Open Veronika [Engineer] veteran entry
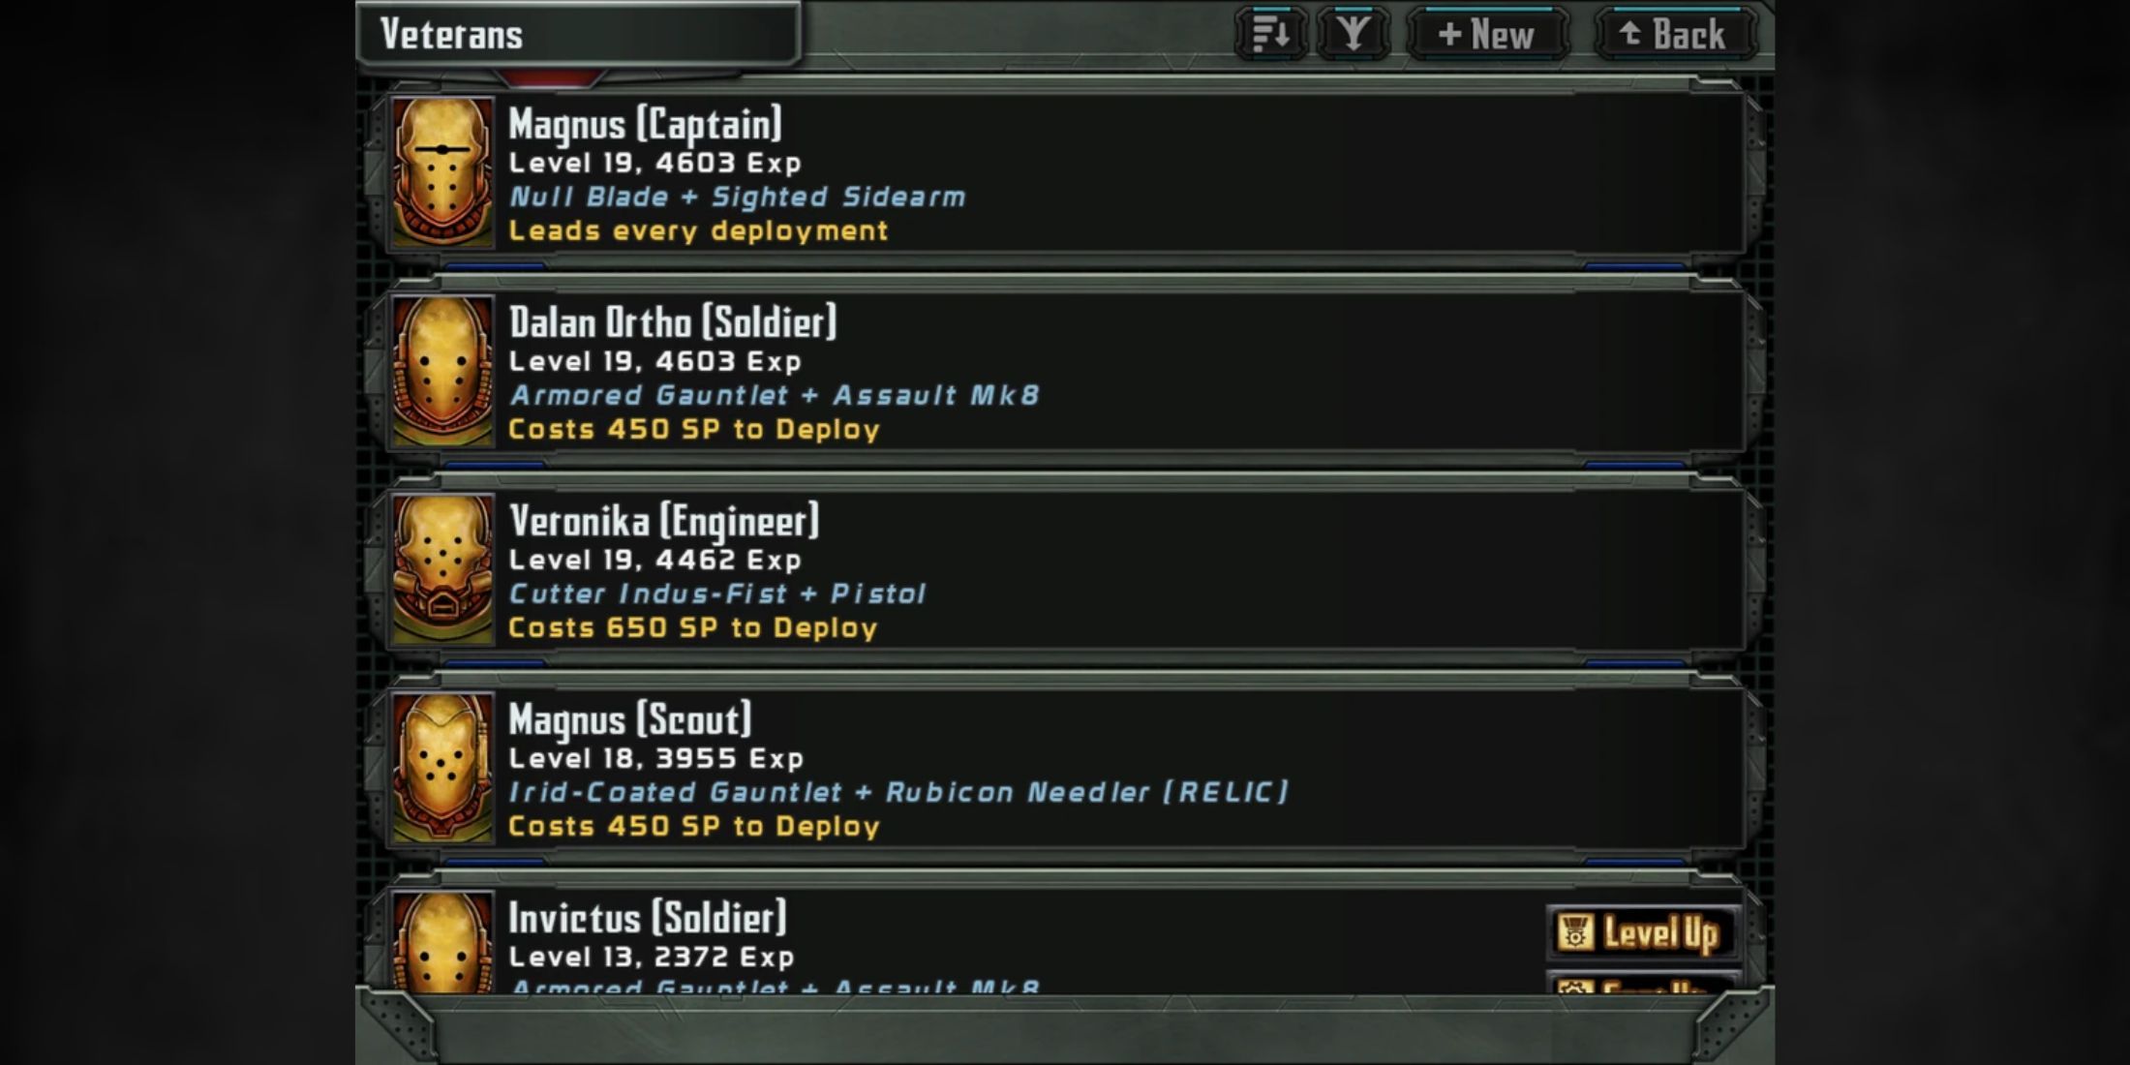 click(1065, 569)
